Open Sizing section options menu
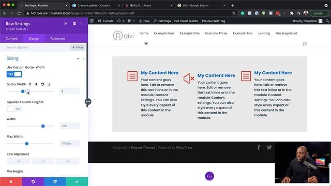This screenshot has width=331, height=186. tap(83, 58)
